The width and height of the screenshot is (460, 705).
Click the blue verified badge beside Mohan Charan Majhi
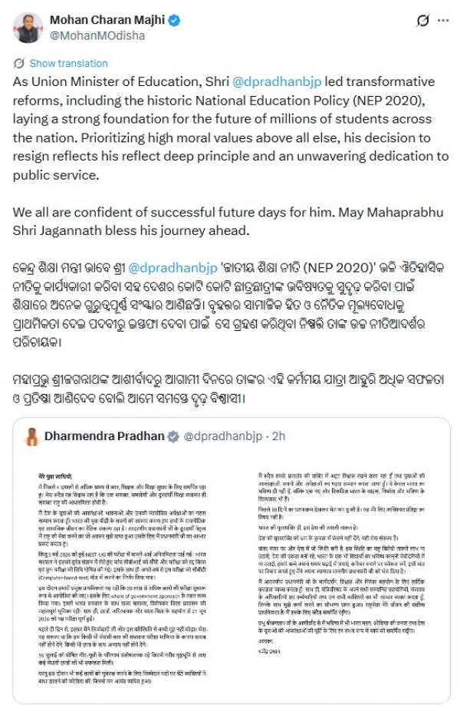point(174,21)
